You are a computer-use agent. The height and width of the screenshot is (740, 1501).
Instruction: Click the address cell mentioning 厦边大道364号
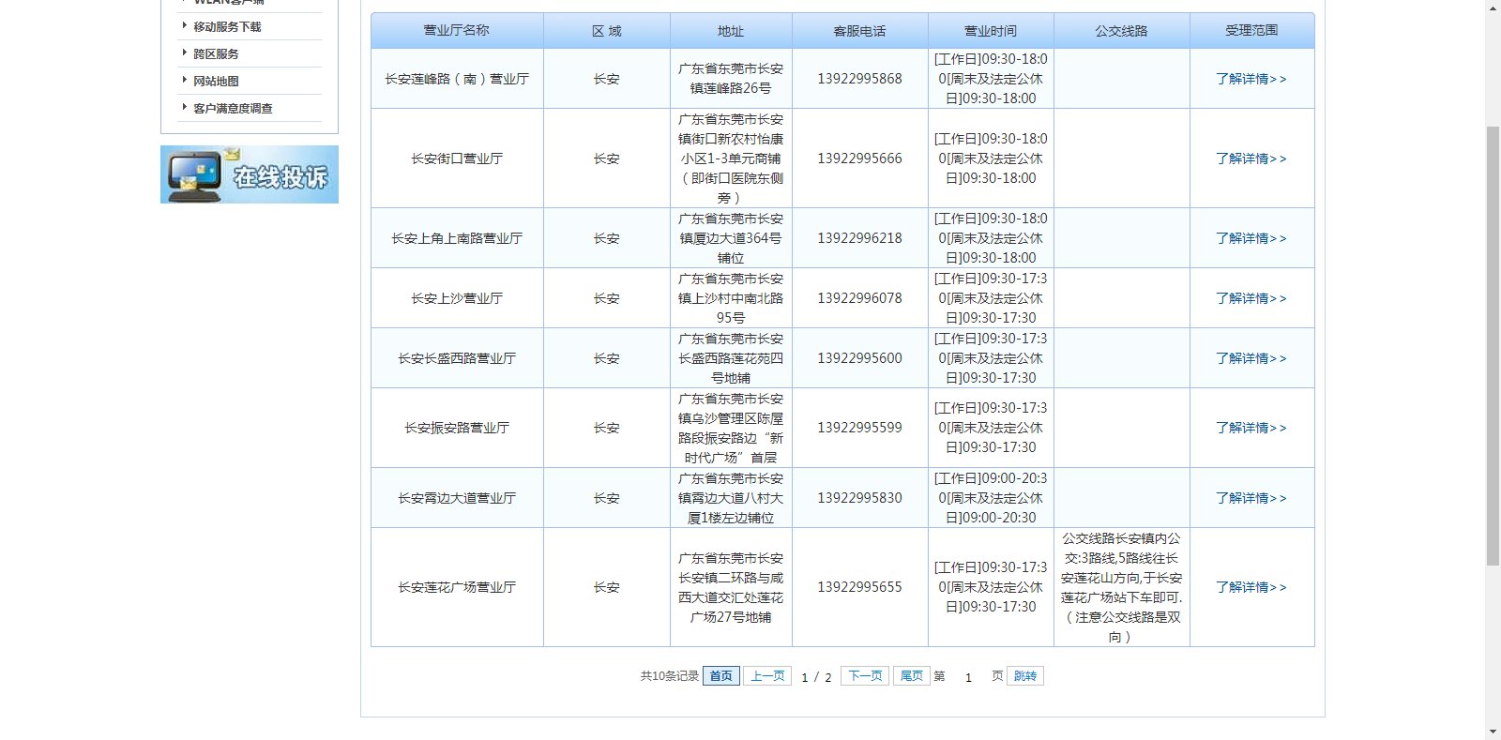click(731, 238)
